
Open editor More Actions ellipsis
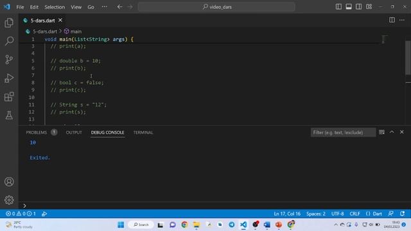402,20
